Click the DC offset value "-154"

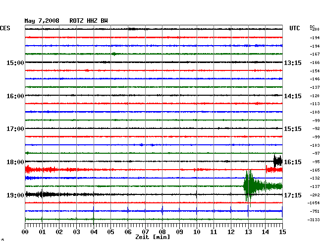(x=315, y=71)
